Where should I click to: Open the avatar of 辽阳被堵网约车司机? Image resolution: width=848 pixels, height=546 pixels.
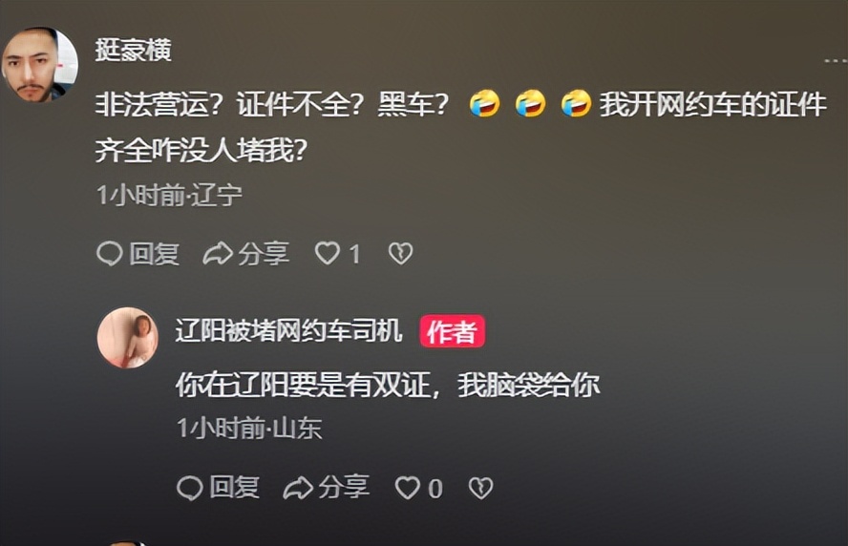128,338
